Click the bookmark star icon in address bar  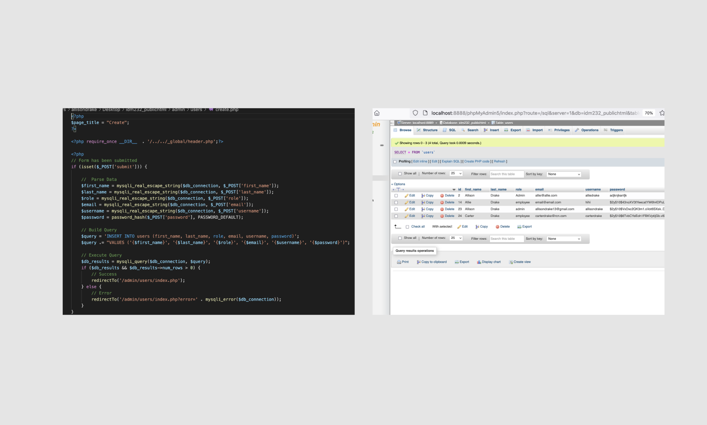(x=662, y=113)
